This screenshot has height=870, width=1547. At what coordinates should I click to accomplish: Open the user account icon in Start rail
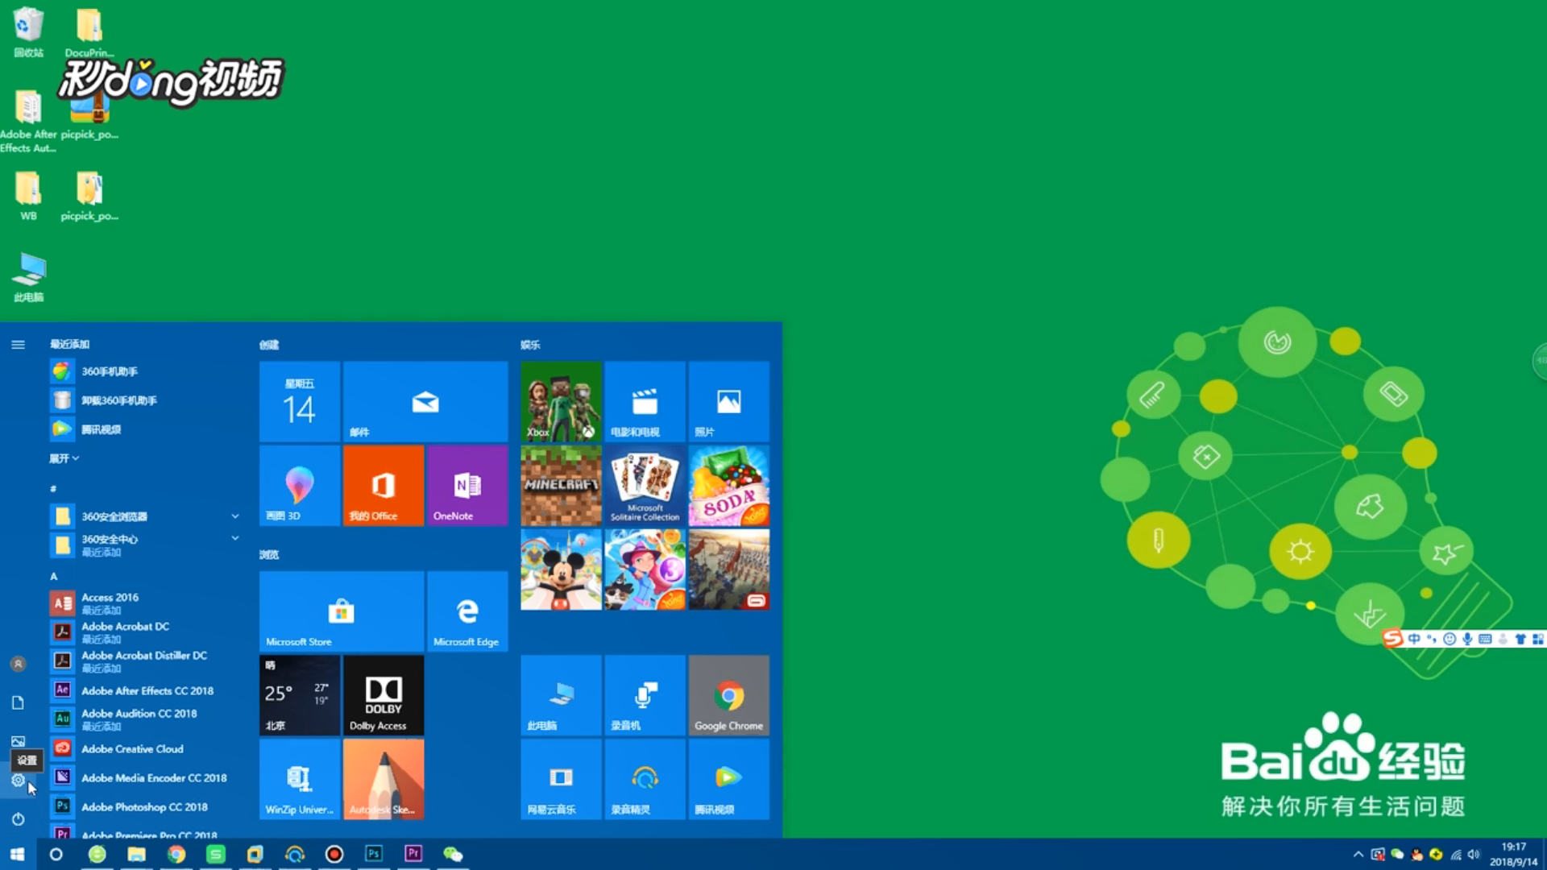18,664
